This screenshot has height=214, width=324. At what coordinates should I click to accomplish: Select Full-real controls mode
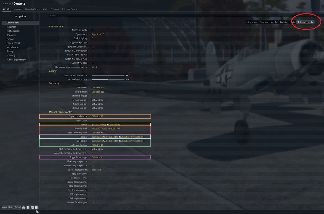click(305, 22)
